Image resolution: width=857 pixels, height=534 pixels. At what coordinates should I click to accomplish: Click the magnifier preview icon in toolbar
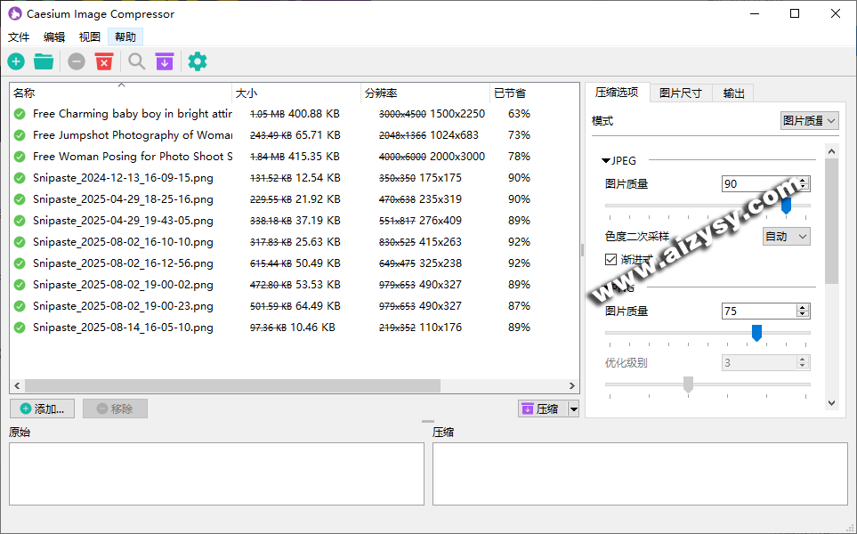pyautogui.click(x=136, y=61)
